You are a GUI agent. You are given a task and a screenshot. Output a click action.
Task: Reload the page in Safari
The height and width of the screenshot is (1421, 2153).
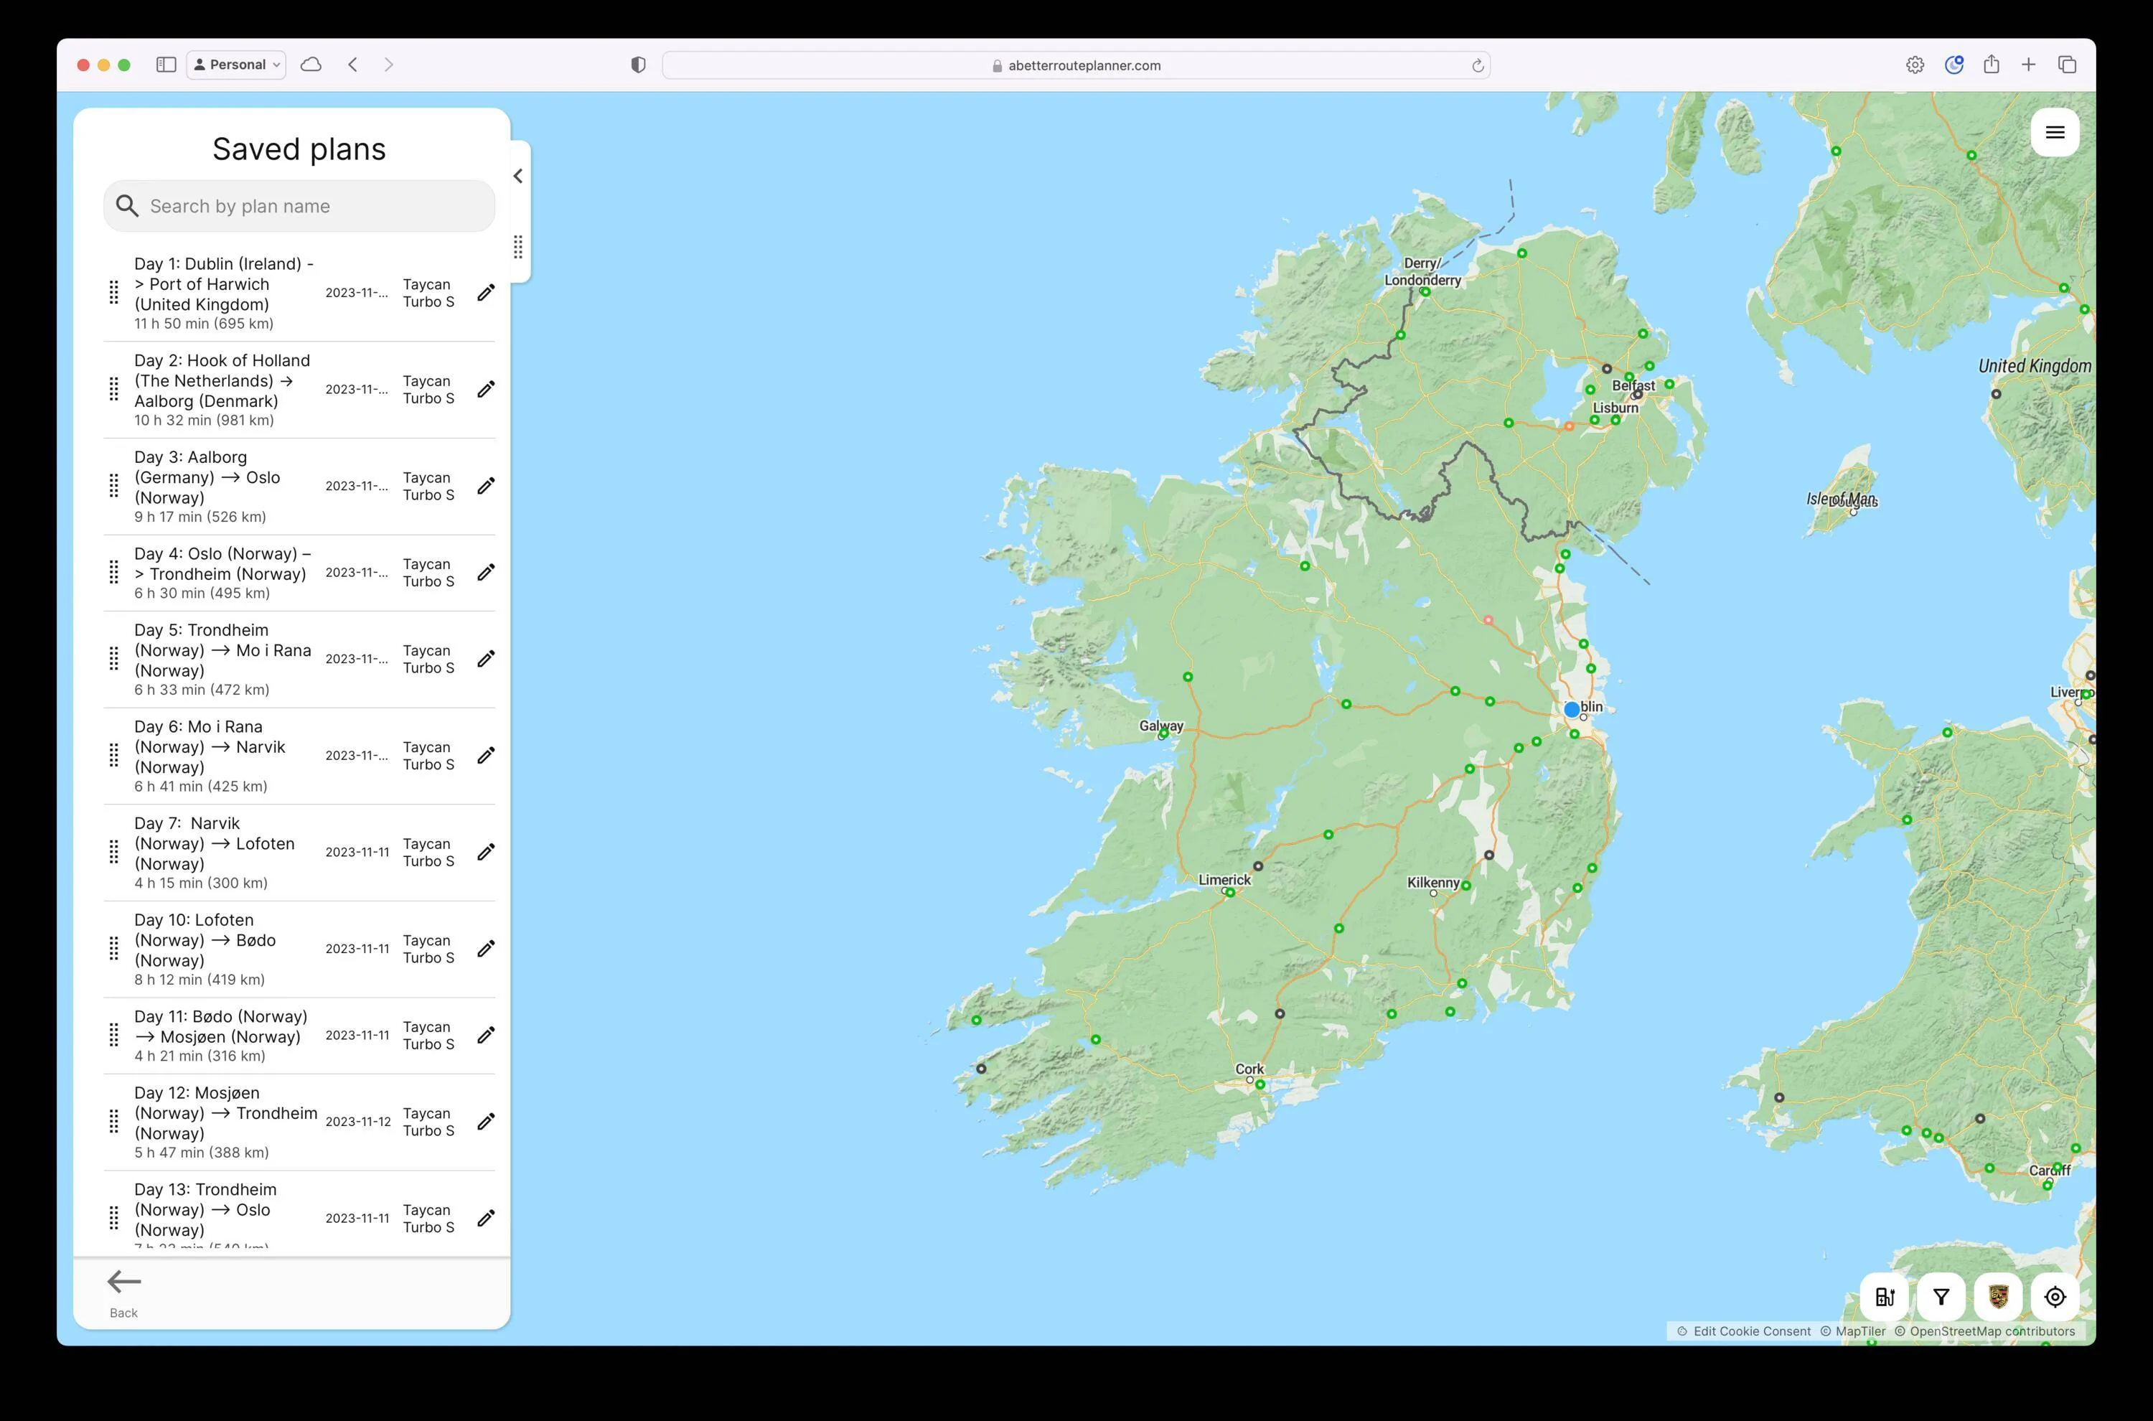1477,65
